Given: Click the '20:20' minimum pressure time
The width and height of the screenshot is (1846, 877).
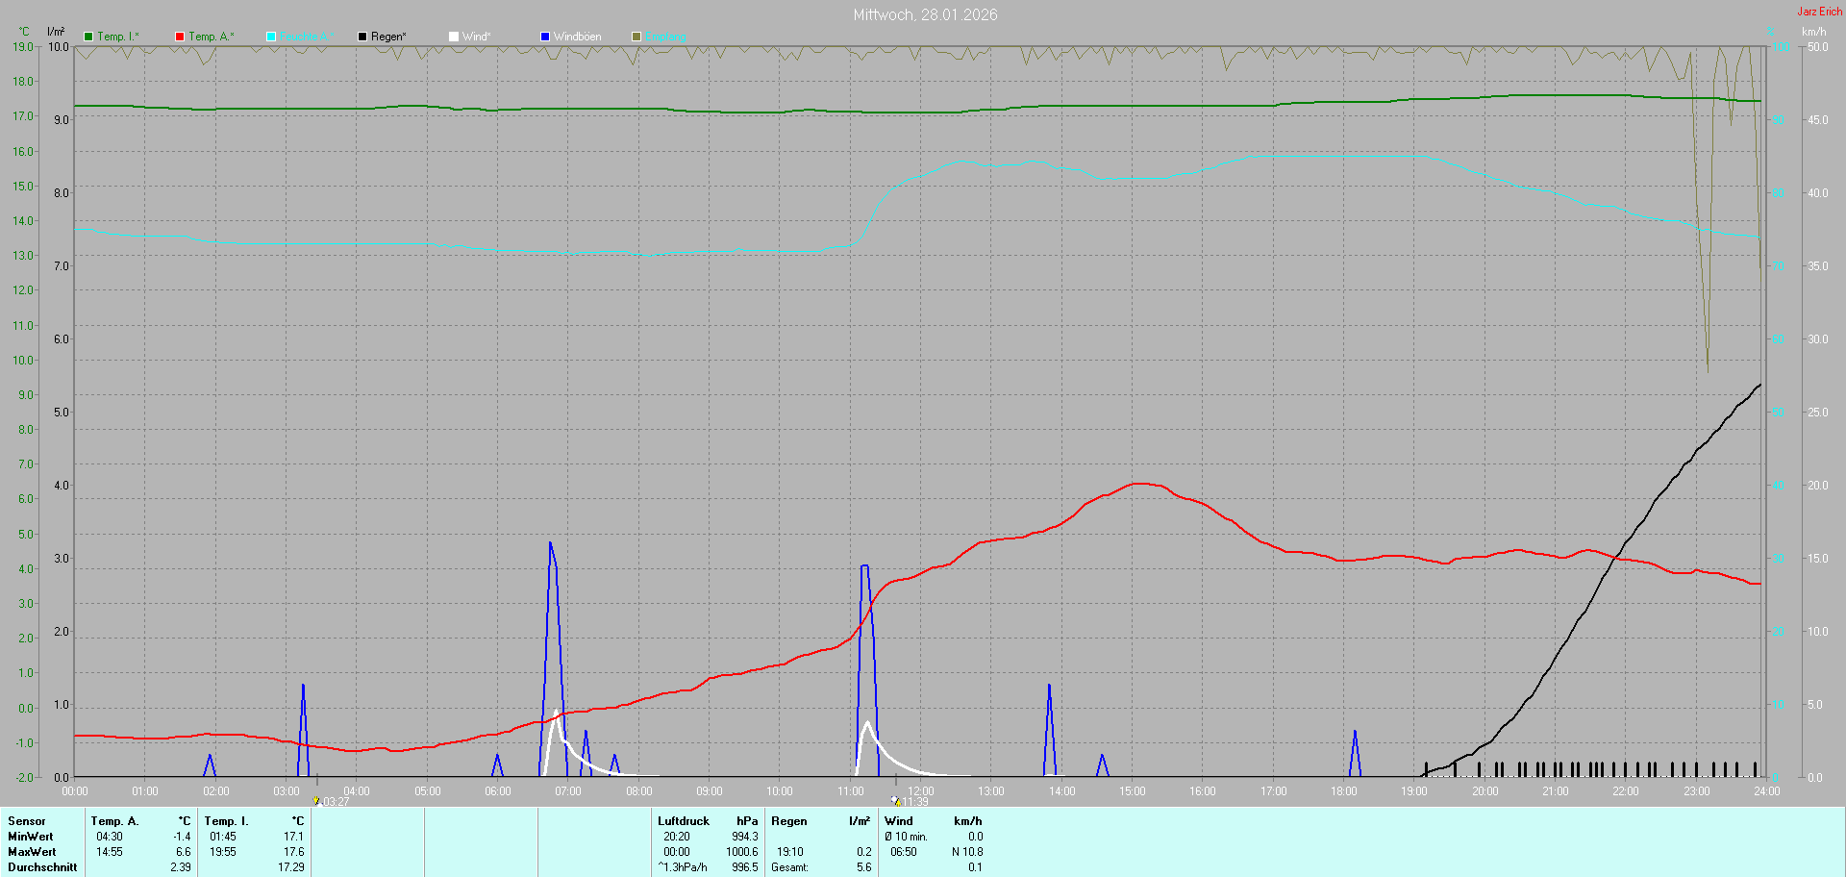Looking at the screenshot, I should pyautogui.click(x=677, y=837).
